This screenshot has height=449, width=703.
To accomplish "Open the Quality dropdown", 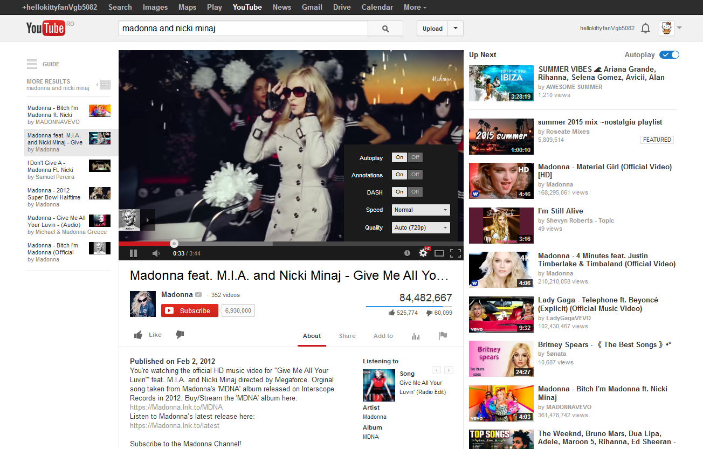I will [421, 228].
